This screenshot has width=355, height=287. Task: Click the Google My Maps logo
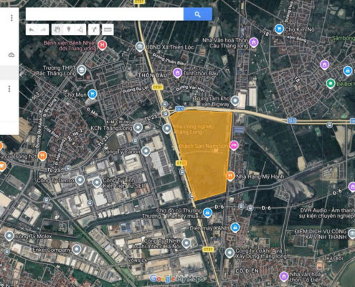pos(177,278)
